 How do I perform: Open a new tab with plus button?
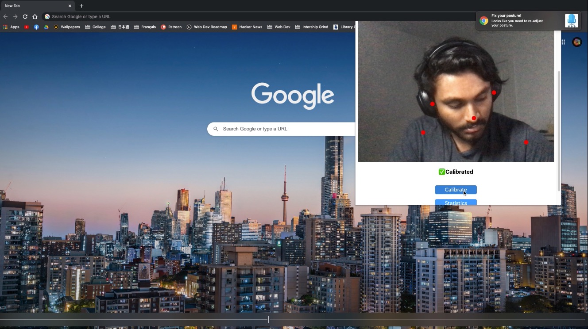coord(81,6)
